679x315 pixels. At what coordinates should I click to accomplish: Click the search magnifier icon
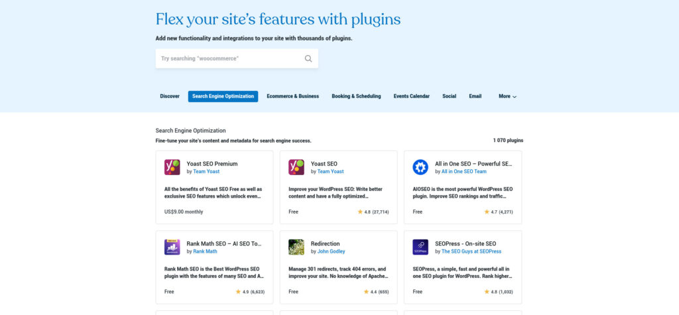coord(308,58)
